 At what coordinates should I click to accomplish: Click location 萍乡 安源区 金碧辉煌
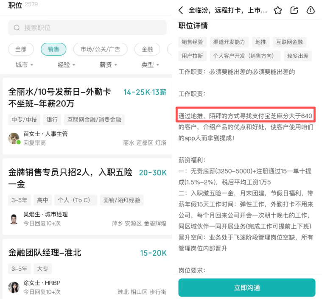coord(139,224)
